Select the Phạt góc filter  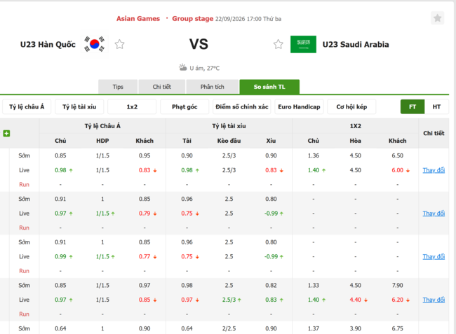(185, 107)
